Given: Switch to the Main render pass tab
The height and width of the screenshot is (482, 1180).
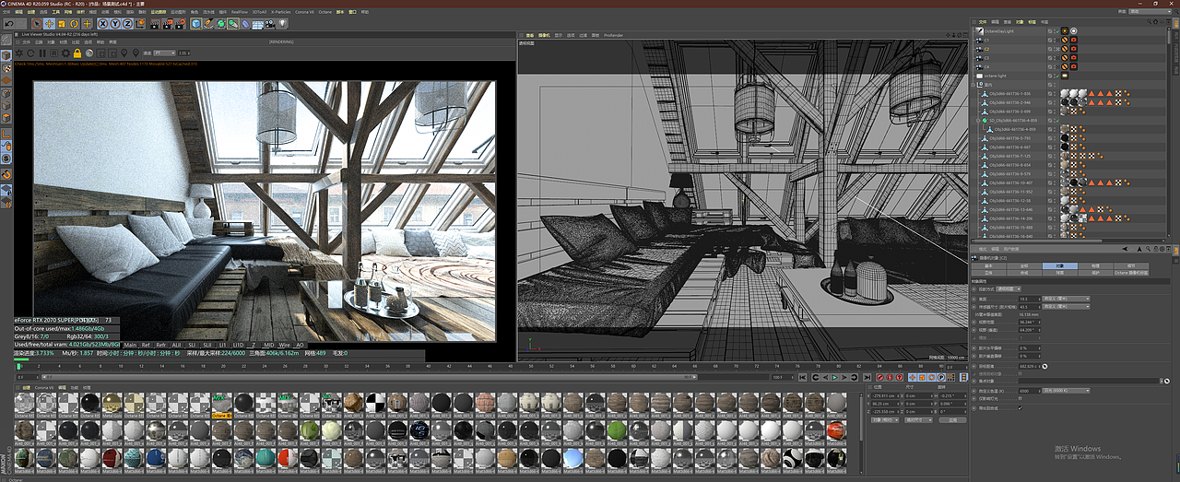Looking at the screenshot, I should 130,345.
